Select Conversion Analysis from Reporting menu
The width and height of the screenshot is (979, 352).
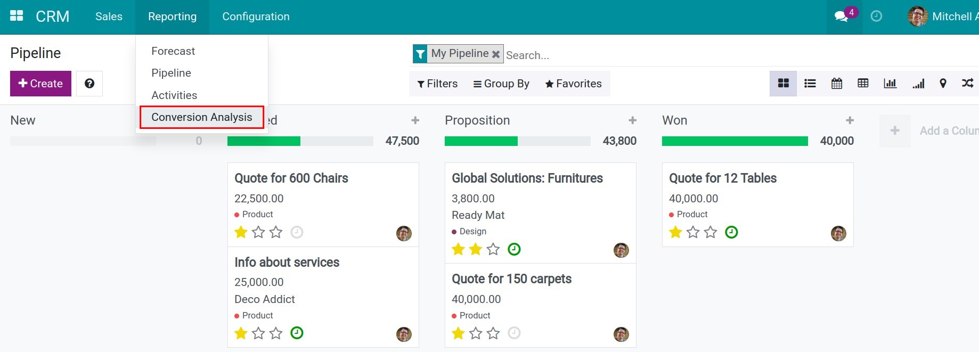pos(201,117)
